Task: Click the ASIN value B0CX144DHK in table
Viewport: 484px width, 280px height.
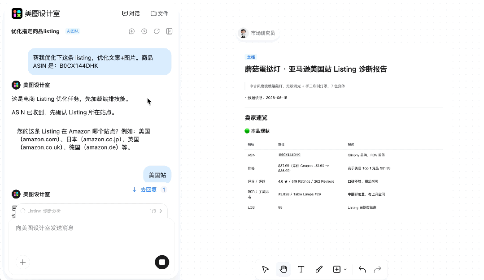Action: point(289,155)
